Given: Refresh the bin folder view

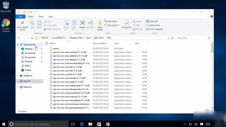Looking at the screenshot, I should pyautogui.click(x=172, y=38).
